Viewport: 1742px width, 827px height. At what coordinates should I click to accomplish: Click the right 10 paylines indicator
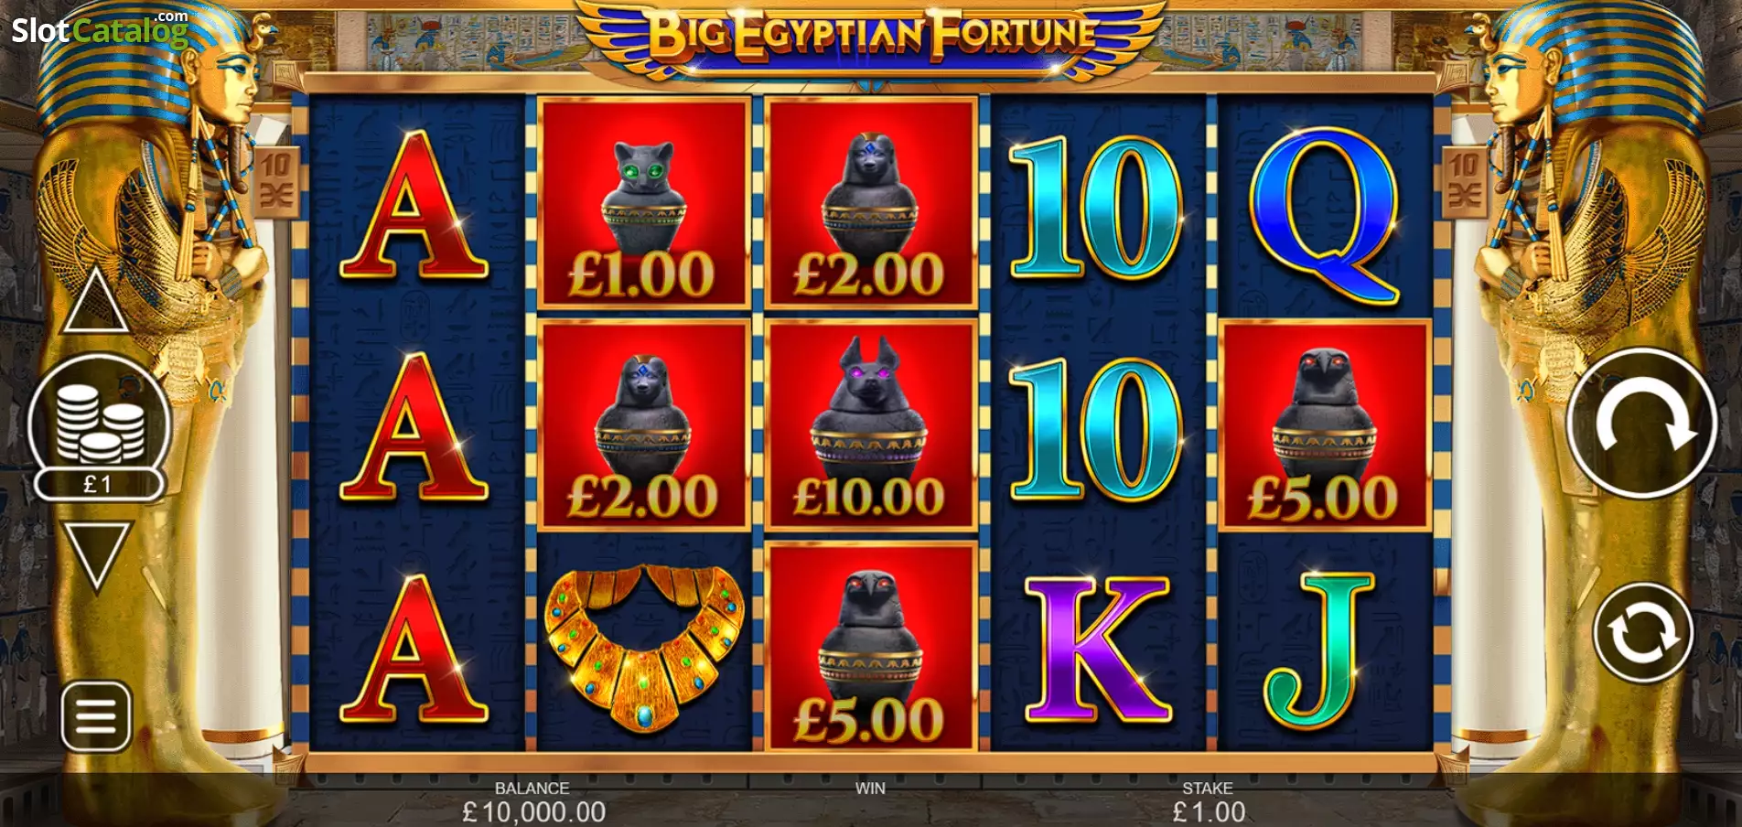coord(1463,181)
